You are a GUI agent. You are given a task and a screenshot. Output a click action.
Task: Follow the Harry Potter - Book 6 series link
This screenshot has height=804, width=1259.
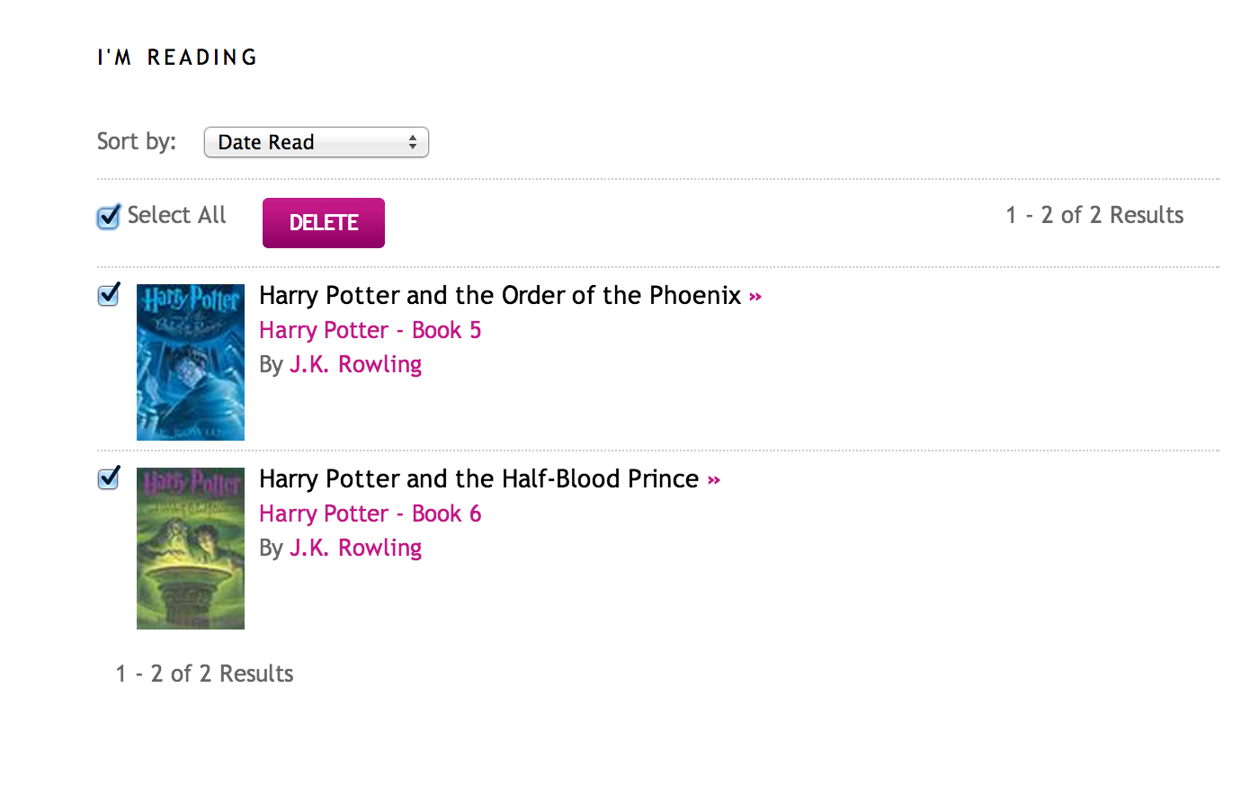370,514
